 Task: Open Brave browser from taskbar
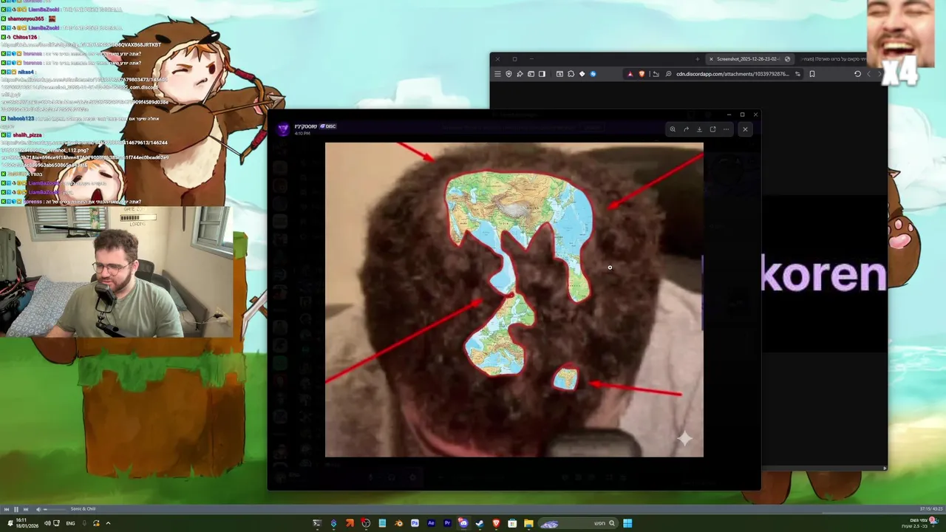click(x=496, y=523)
